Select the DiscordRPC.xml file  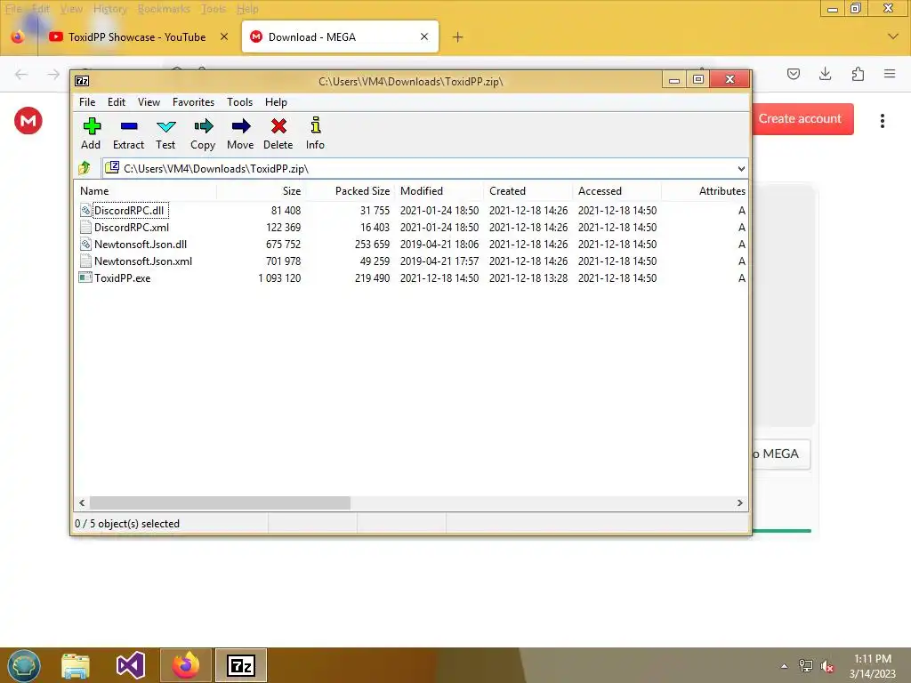132,227
